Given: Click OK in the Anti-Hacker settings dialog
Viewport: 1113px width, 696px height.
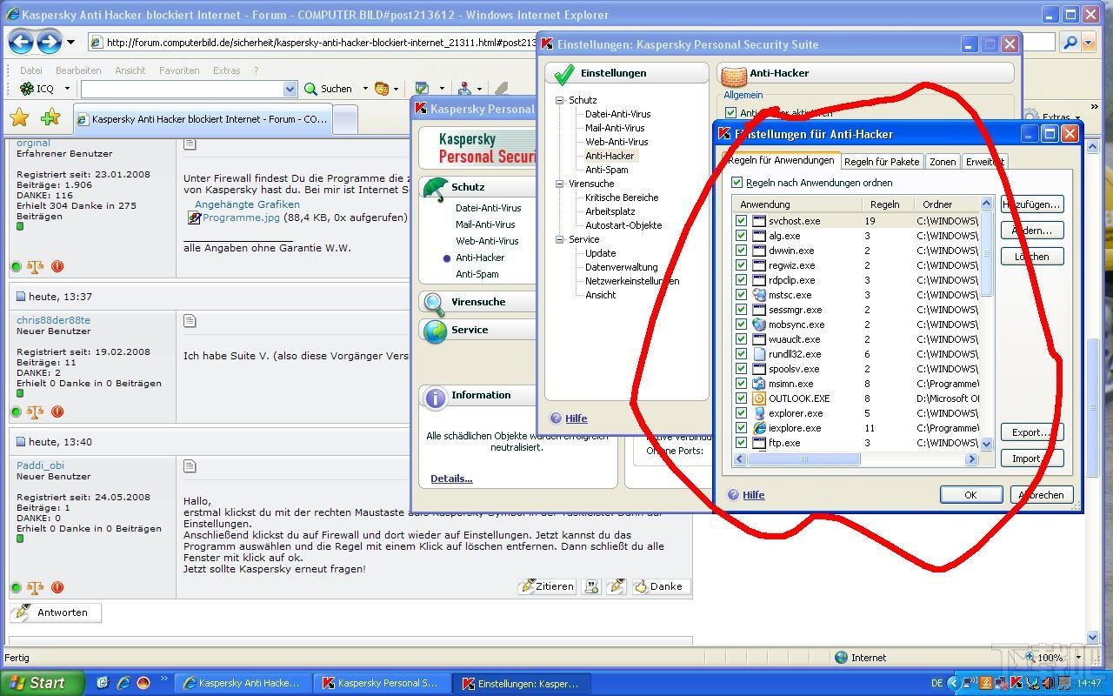Looking at the screenshot, I should 970,495.
